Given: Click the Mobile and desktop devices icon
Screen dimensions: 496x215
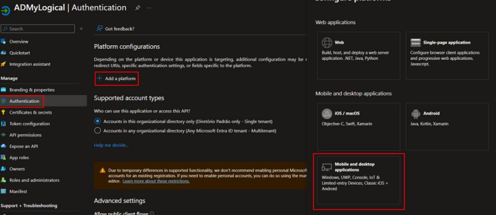Looking at the screenshot, I should [327, 167].
